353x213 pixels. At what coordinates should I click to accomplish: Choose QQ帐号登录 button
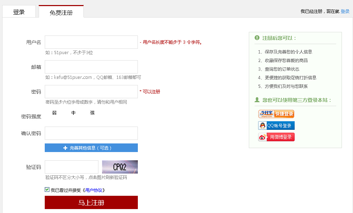(x=276, y=126)
